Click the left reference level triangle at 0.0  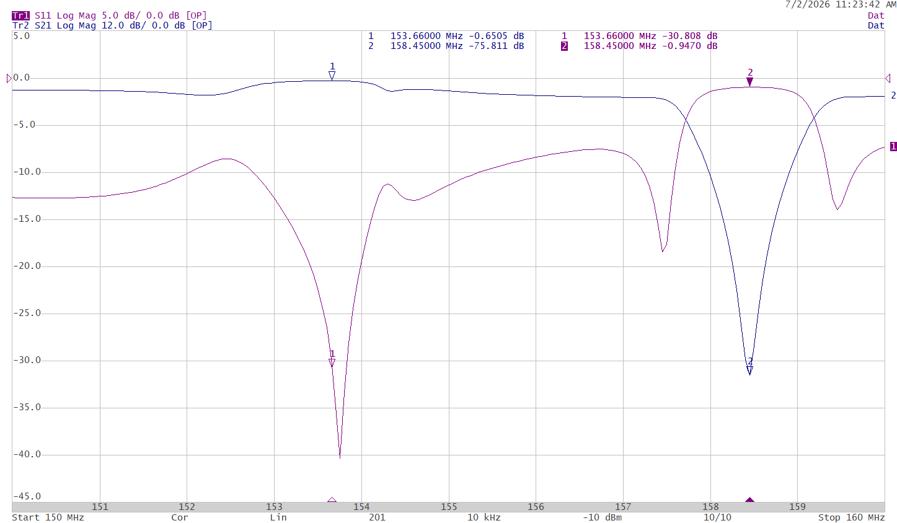click(x=9, y=78)
